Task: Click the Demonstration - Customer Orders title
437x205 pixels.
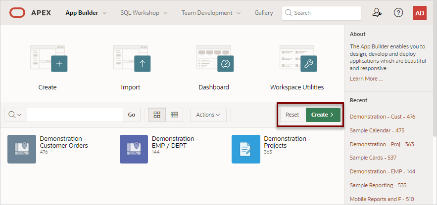Action: 64,142
